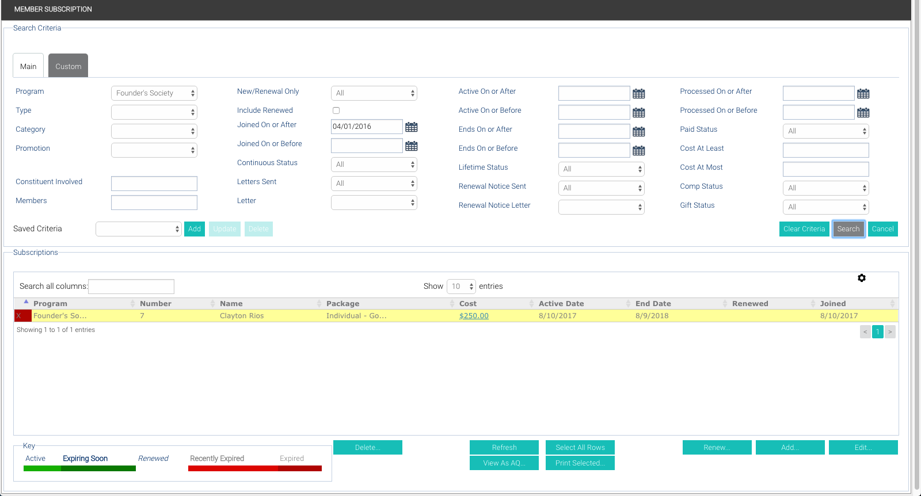Open the Paid Status dropdown
Screen dimensions: 921x496
pyautogui.click(x=825, y=131)
